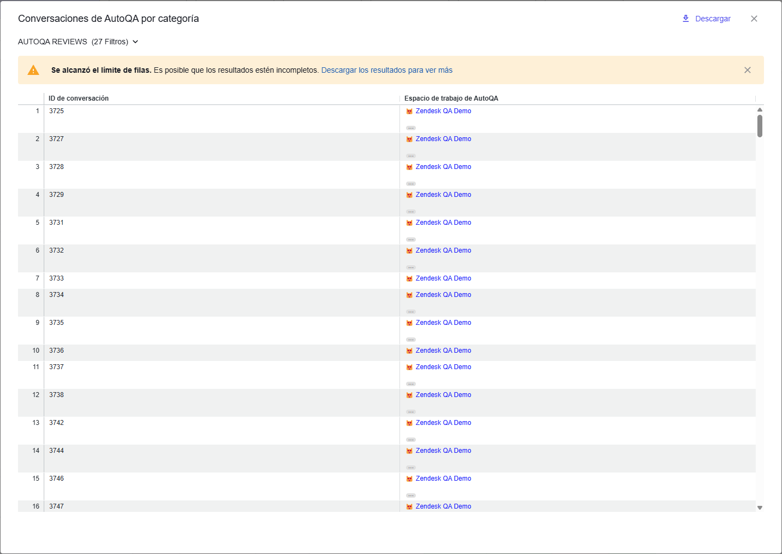Click the orange warning triangle icon

(x=33, y=70)
